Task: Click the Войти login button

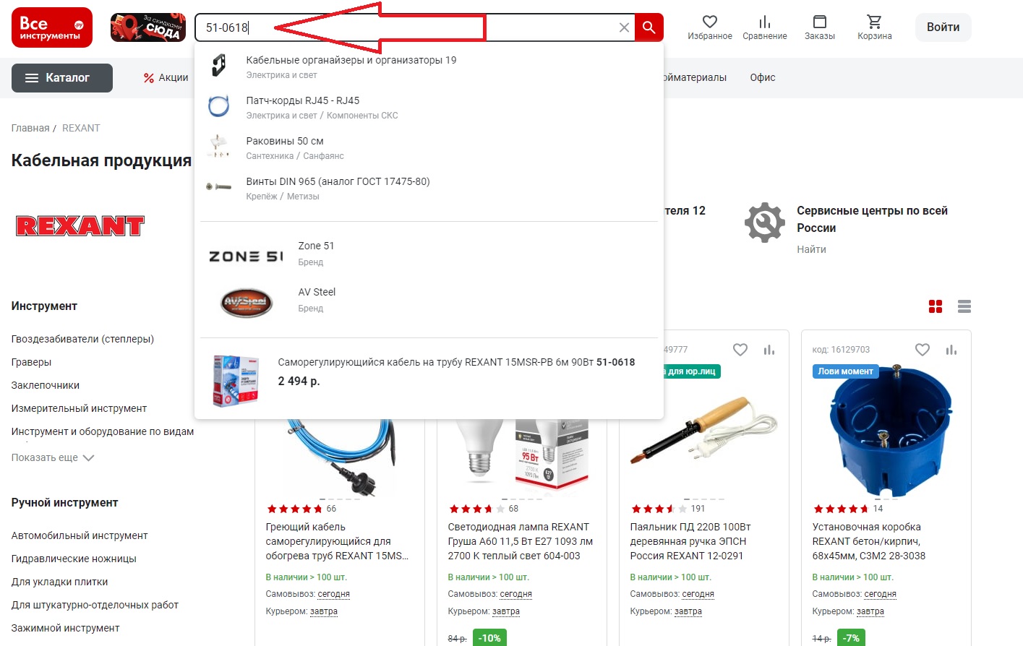Action: pos(943,27)
